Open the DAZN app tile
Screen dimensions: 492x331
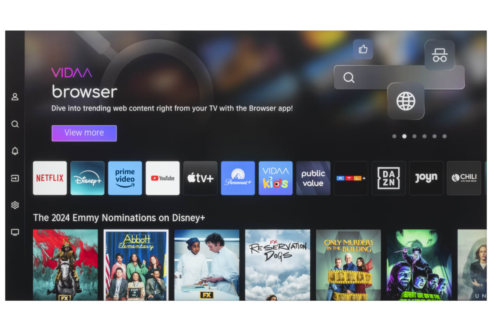389,178
